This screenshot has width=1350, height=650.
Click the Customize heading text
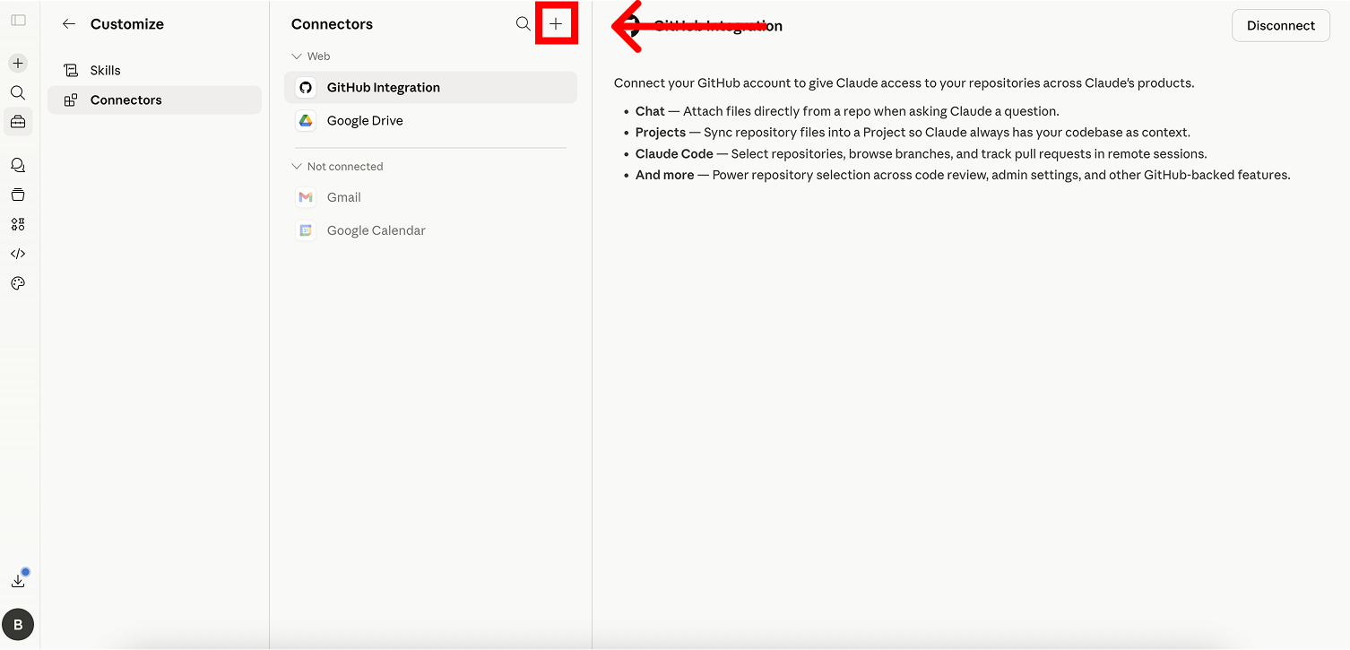[x=127, y=24]
